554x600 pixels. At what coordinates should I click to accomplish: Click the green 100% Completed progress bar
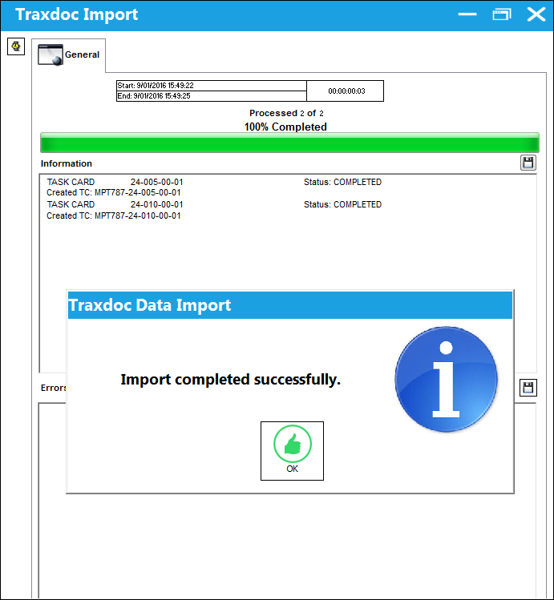coord(289,143)
